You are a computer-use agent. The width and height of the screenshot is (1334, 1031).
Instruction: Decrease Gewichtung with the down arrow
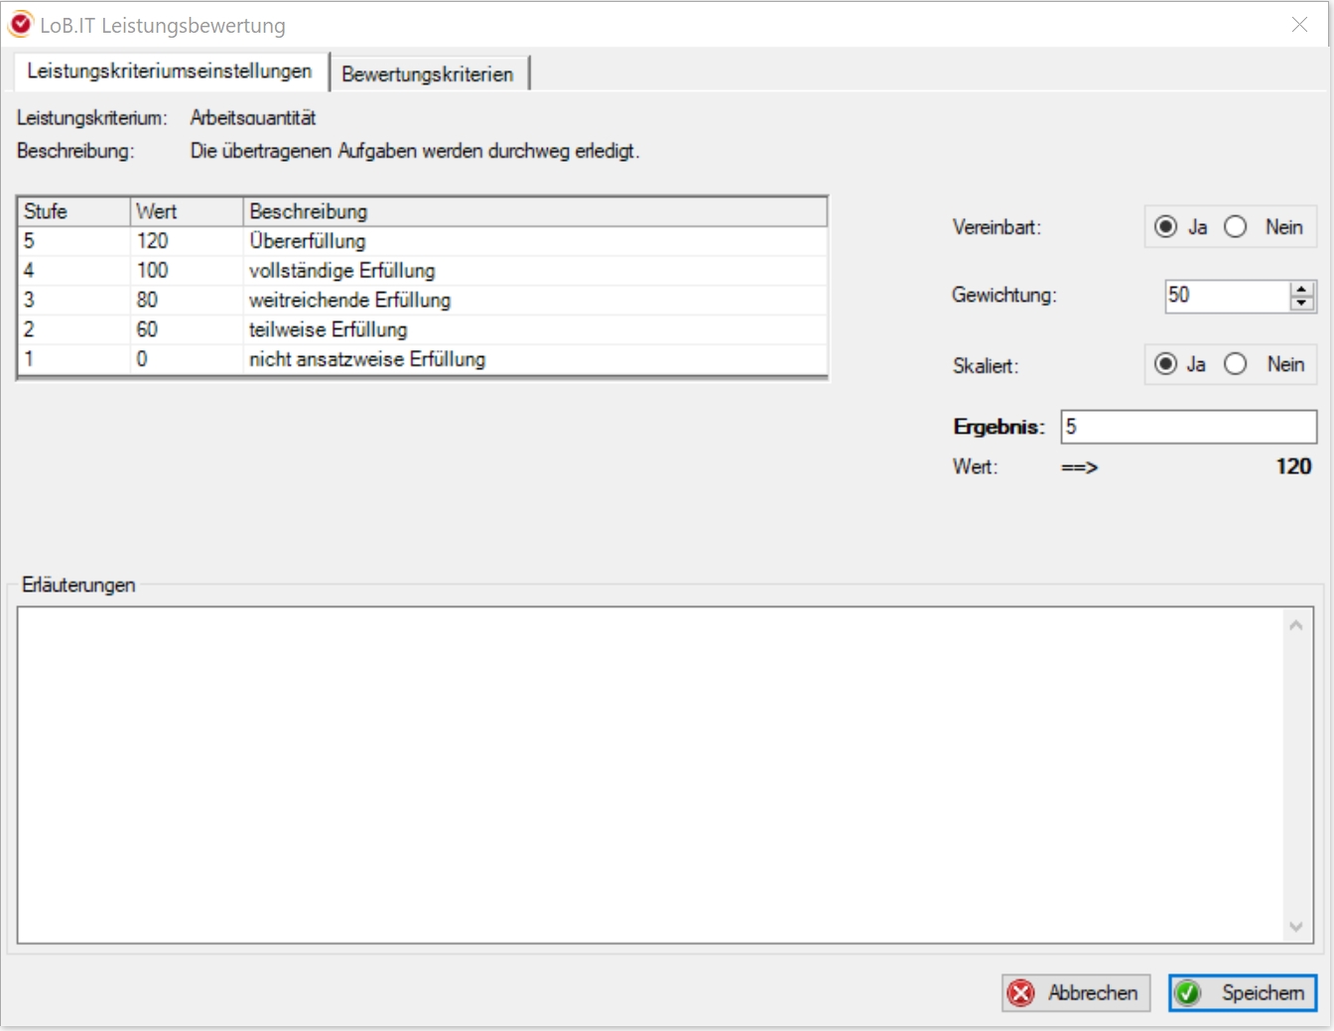point(1302,303)
